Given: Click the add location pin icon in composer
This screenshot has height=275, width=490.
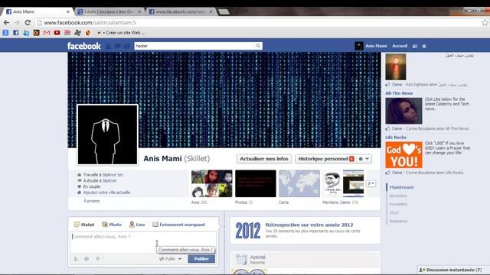Looking at the screenshot, I should pyautogui.click(x=97, y=259).
